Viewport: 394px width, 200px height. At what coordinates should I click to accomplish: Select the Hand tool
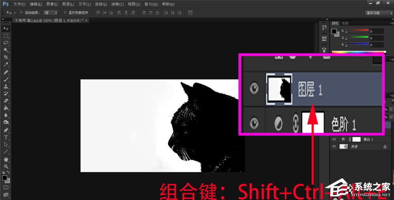(x=6, y=159)
